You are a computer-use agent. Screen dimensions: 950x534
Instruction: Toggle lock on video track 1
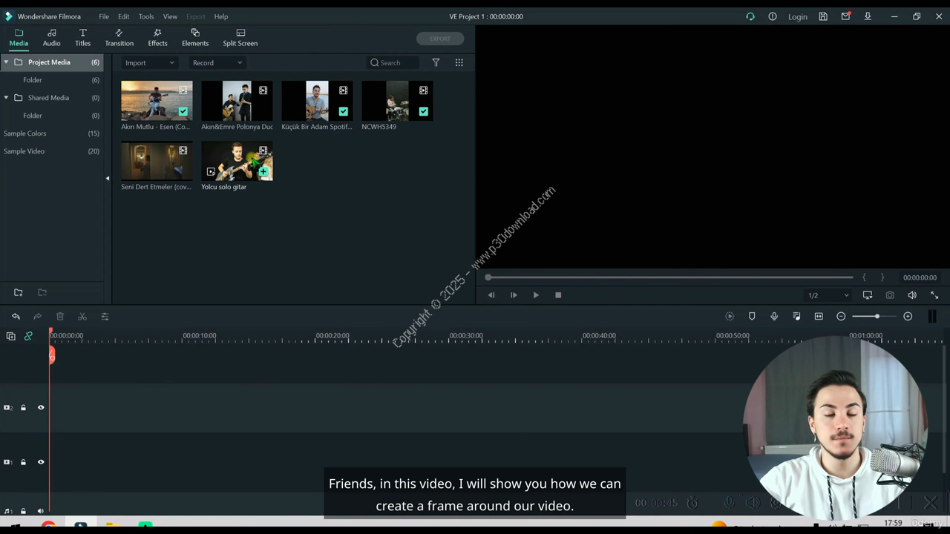(23, 462)
